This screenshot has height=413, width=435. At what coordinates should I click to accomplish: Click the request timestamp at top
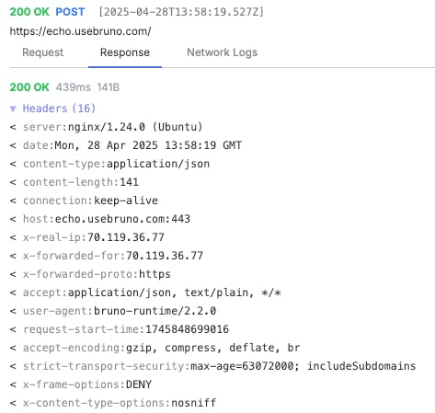click(x=181, y=12)
